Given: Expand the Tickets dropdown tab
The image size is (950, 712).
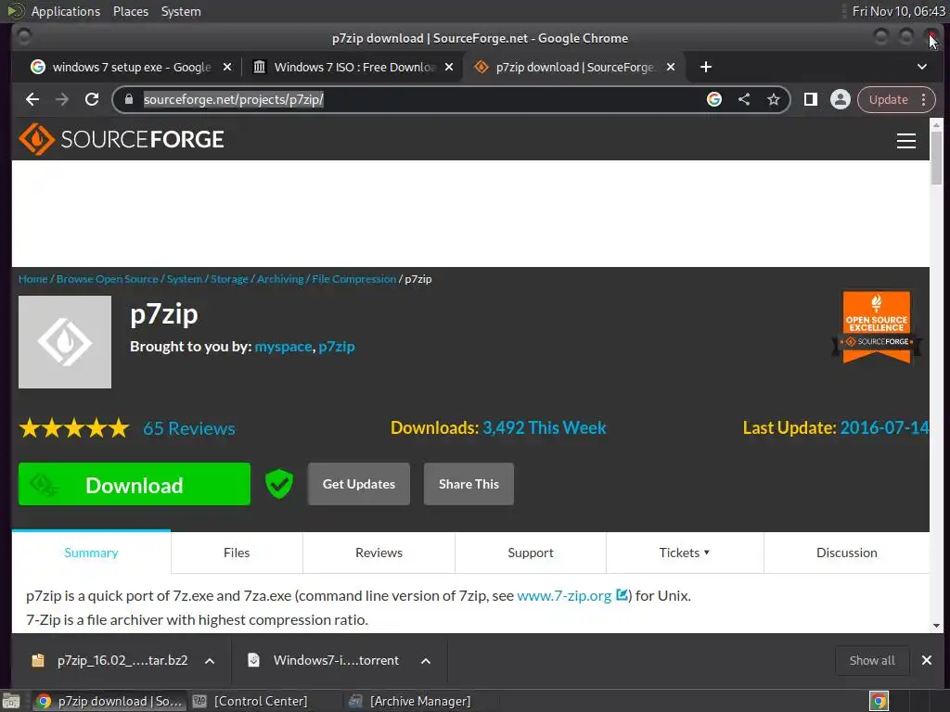Looking at the screenshot, I should pos(685,553).
